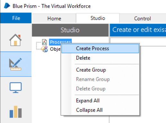Click the 'Create or edit' blue banner
166x123 pixels.
138,30
